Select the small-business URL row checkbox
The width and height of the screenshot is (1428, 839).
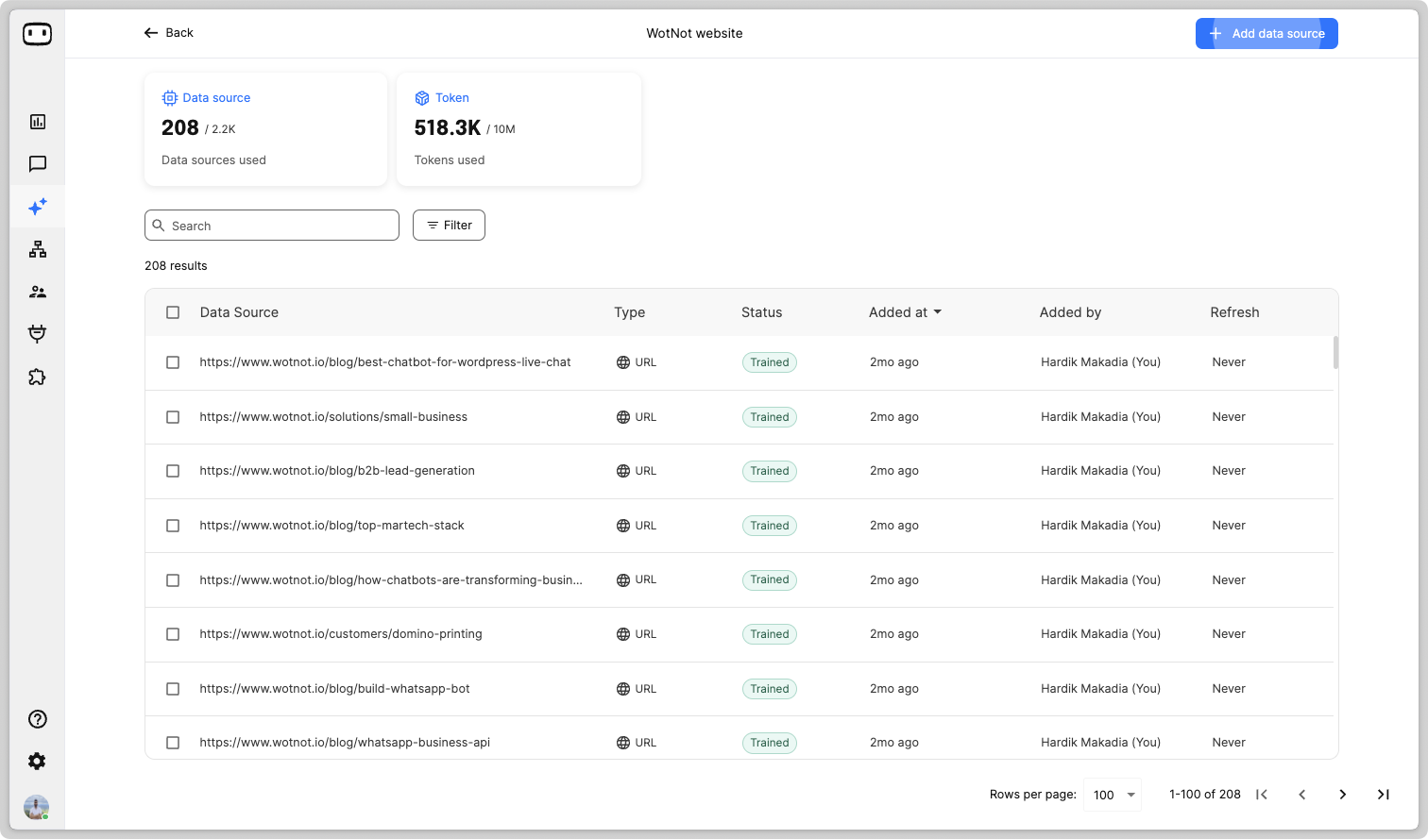[173, 417]
